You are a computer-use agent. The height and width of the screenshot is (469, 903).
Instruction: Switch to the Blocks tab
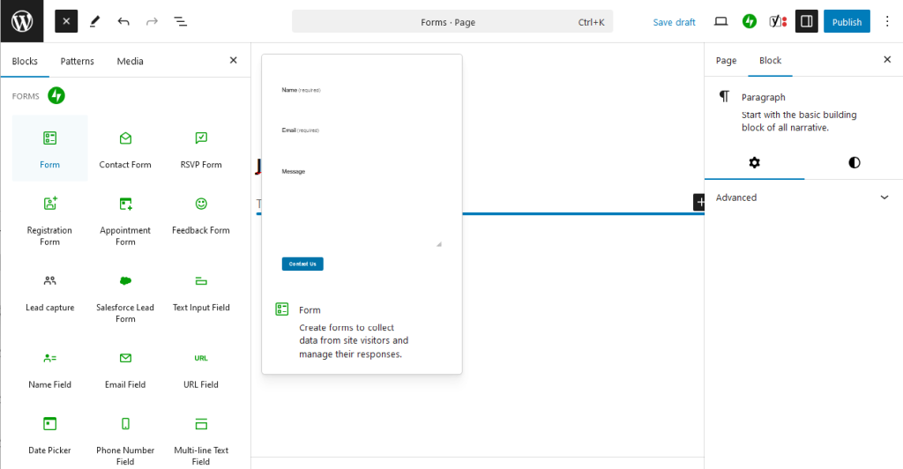coord(25,61)
